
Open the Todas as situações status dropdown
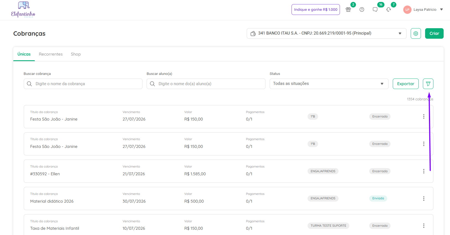pyautogui.click(x=329, y=84)
